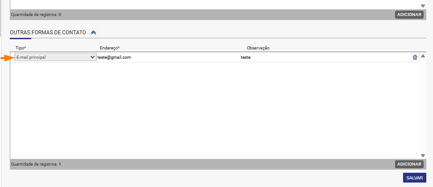Collapse the Outras Formas de Contato section
Screen dimensions: 433x187
coord(93,33)
